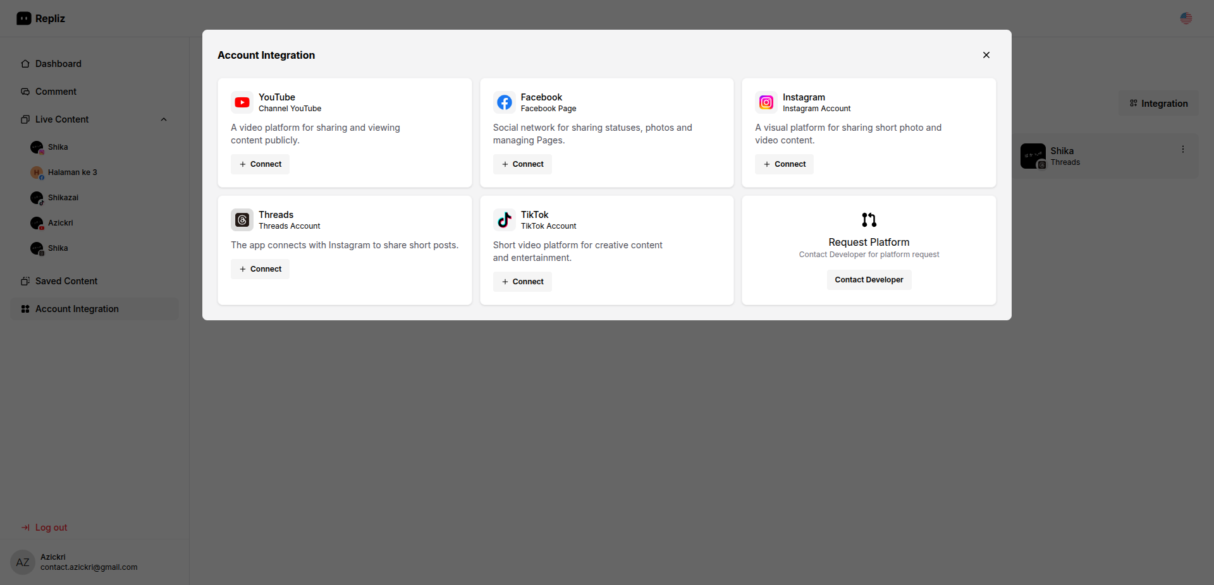Viewport: 1214px width, 585px height.
Task: Click the Repliz logo icon
Action: [24, 18]
